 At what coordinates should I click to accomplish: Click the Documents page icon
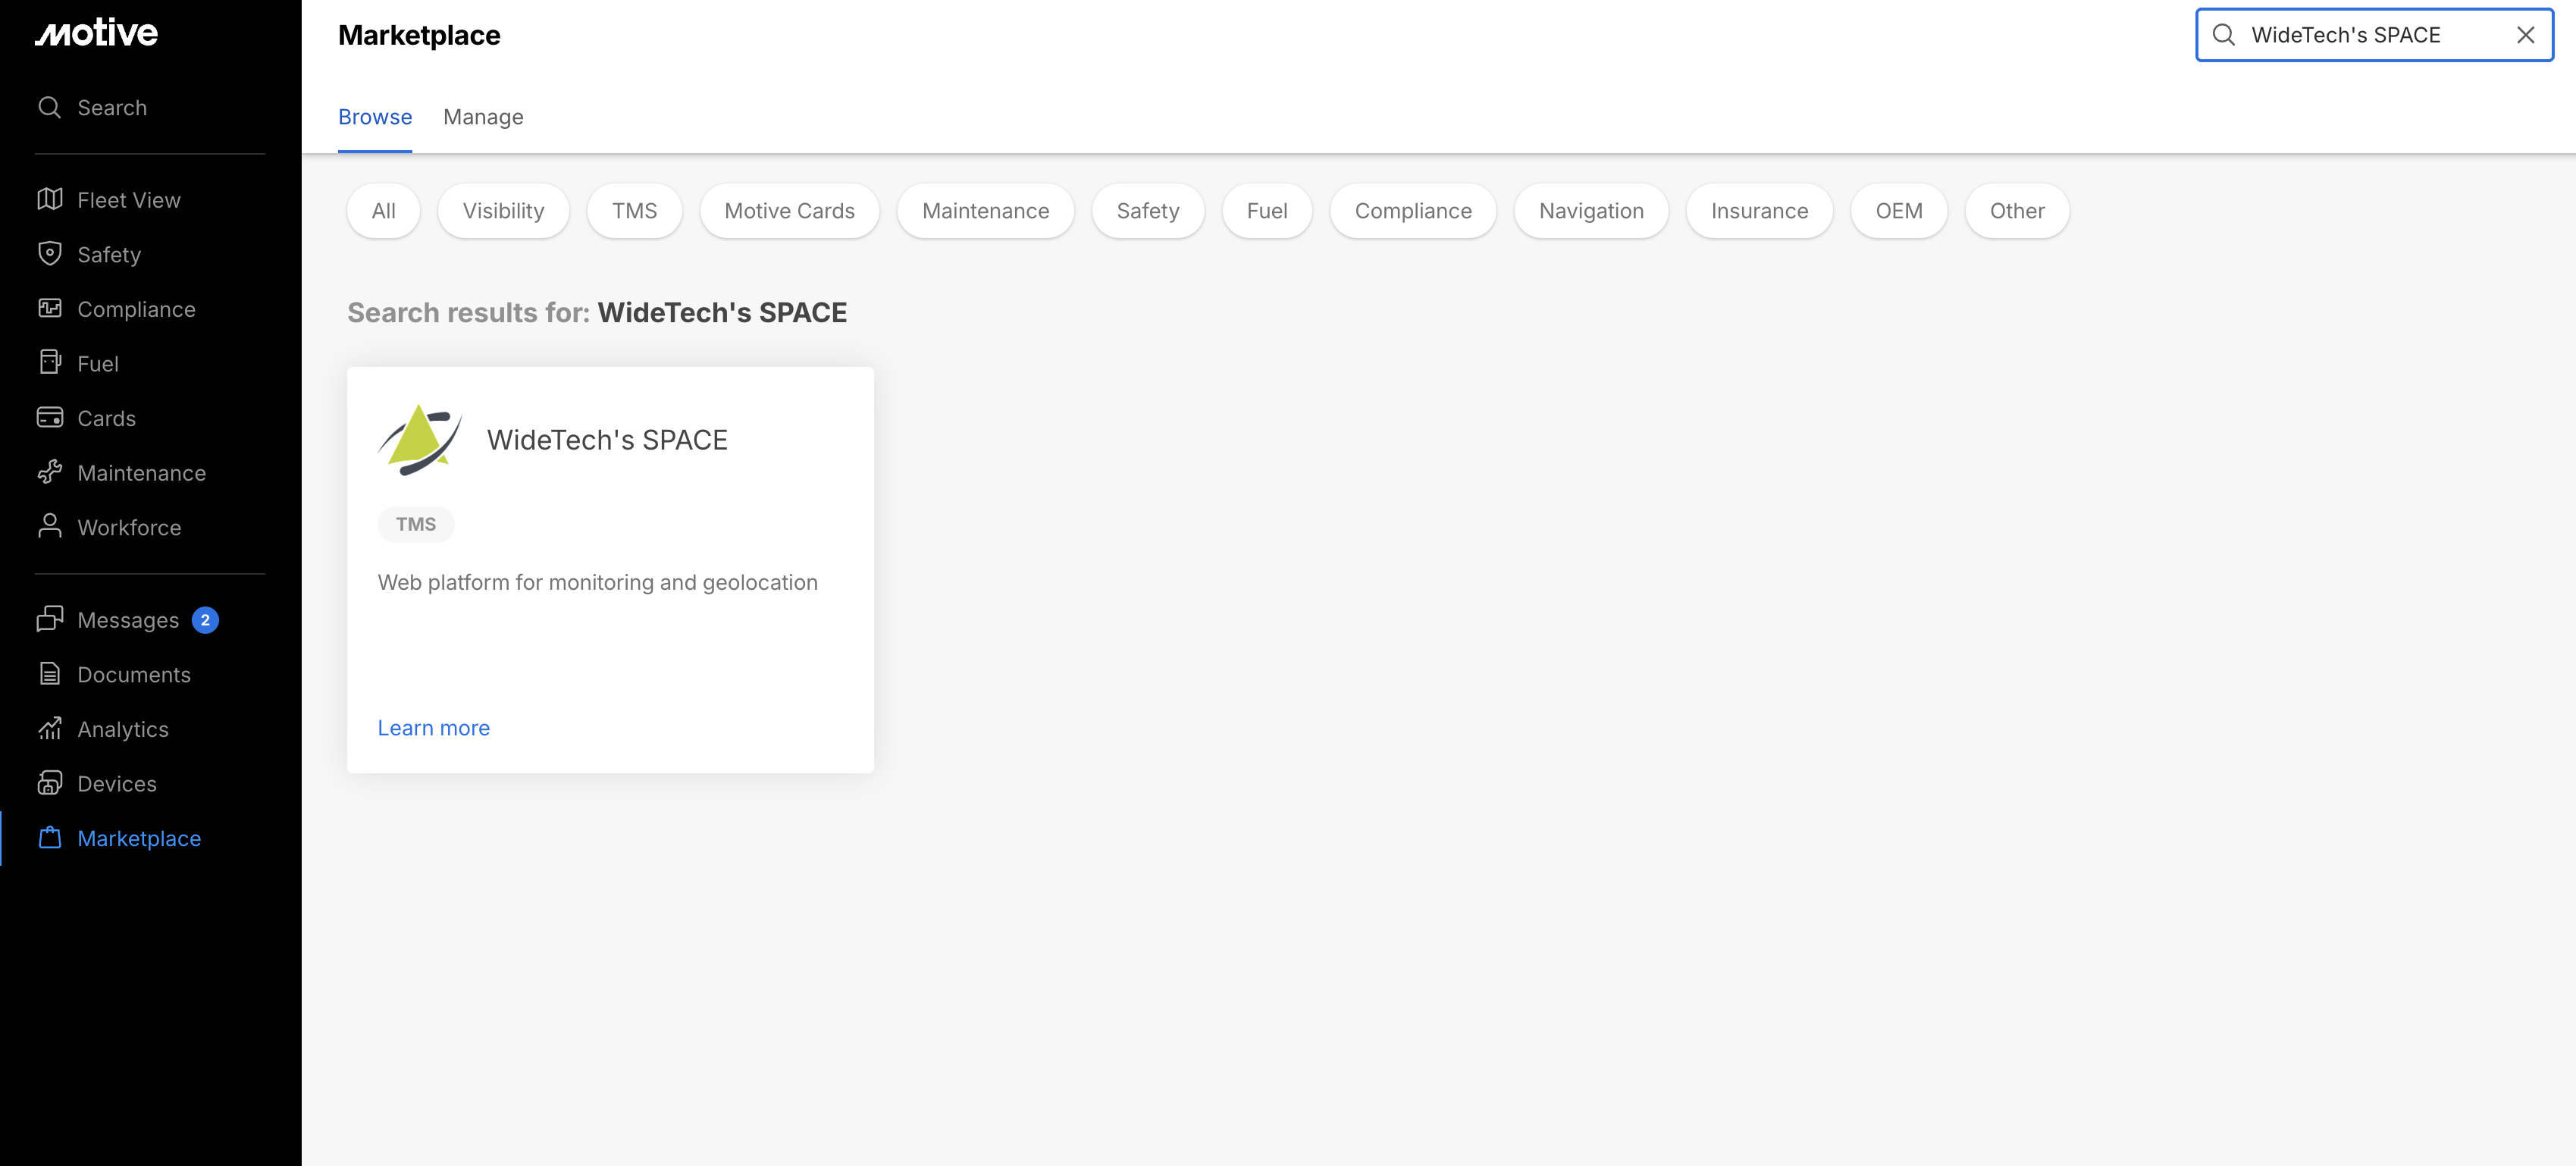click(x=49, y=674)
